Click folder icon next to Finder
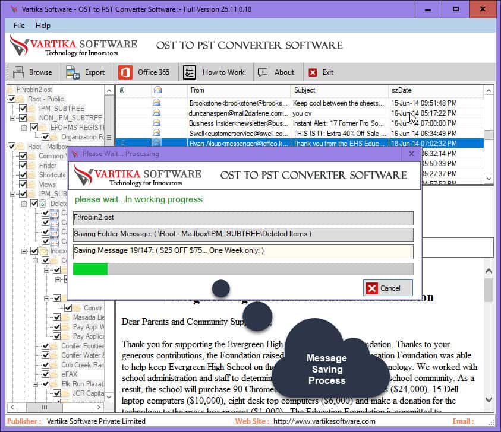This screenshot has height=432, width=501. (32, 166)
